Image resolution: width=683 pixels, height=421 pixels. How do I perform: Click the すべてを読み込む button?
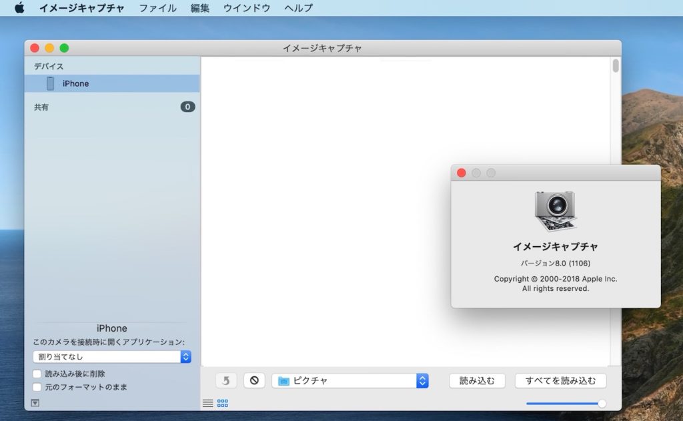click(560, 380)
